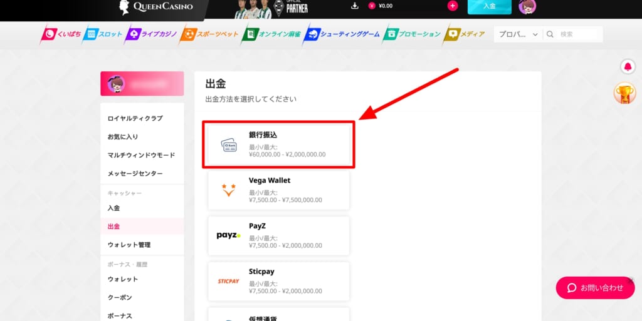642x321 pixels.
Task: Open the プロバ... provider dropdown
Action: (x=518, y=34)
